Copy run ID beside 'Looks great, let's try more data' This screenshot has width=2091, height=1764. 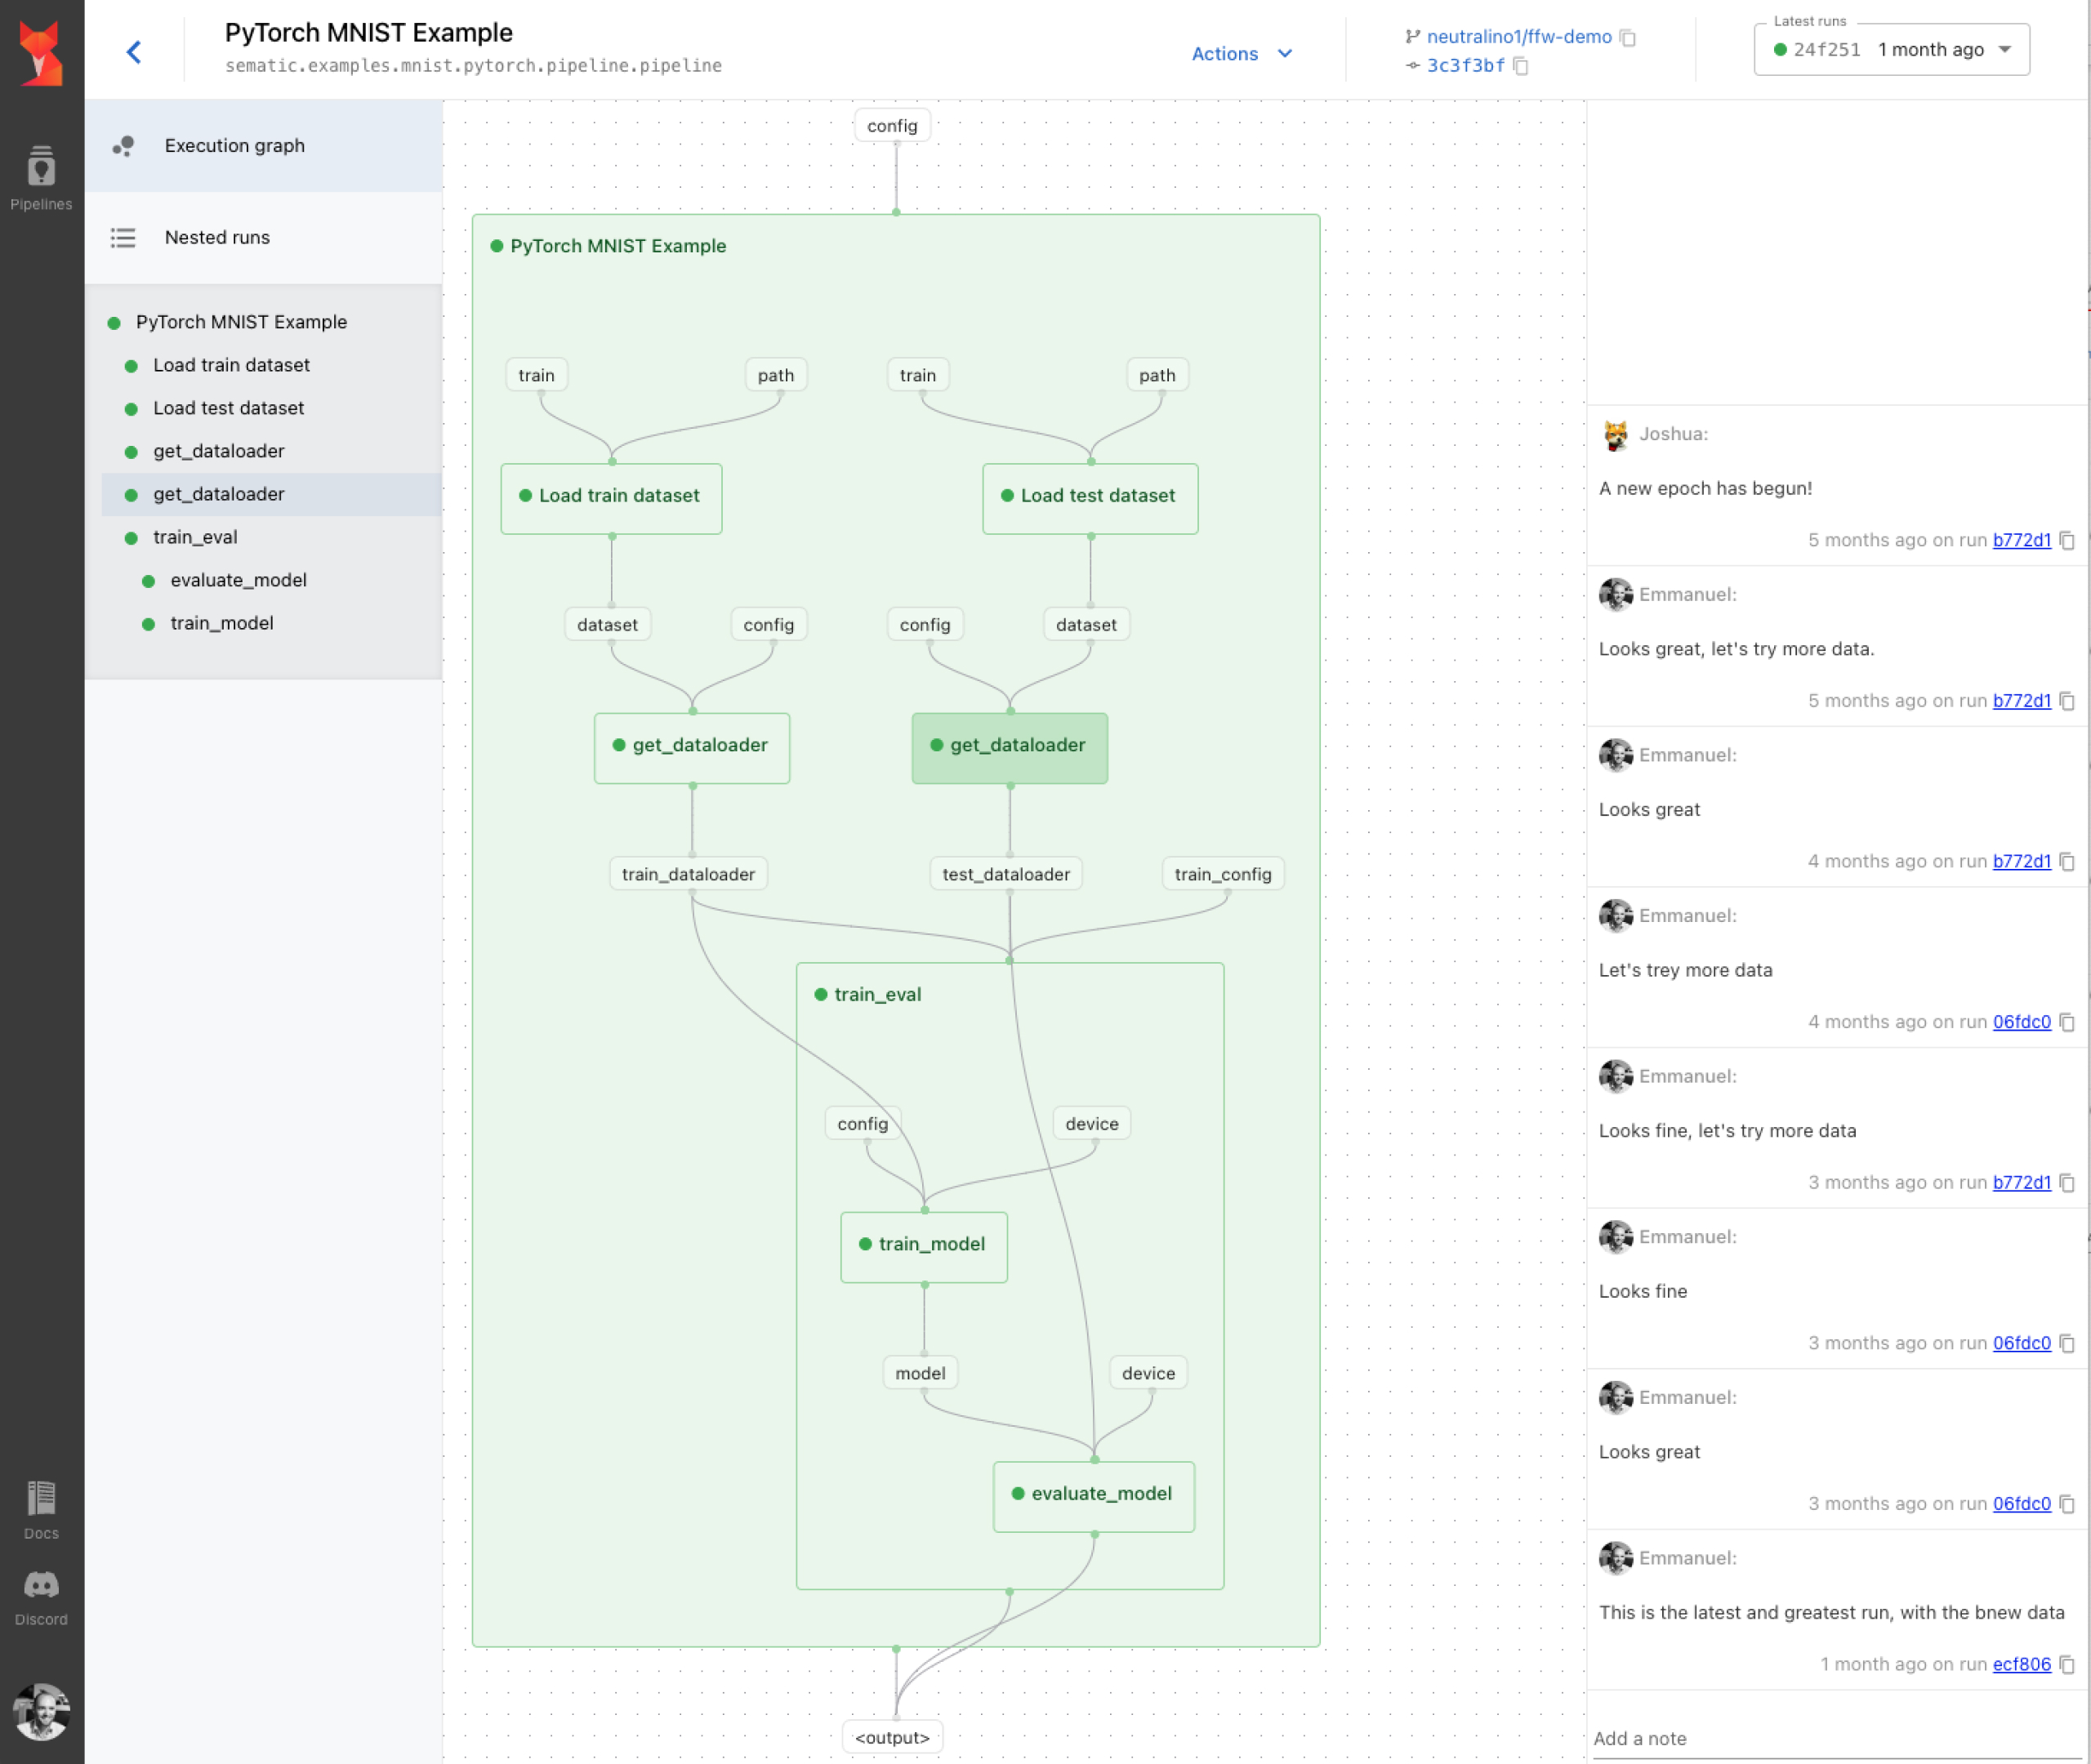coord(2067,701)
